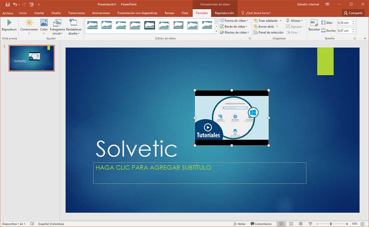Screen dimensions: 369x227
Task: Switch to Normal view icon in status bar
Action: pyautogui.click(x=281, y=224)
